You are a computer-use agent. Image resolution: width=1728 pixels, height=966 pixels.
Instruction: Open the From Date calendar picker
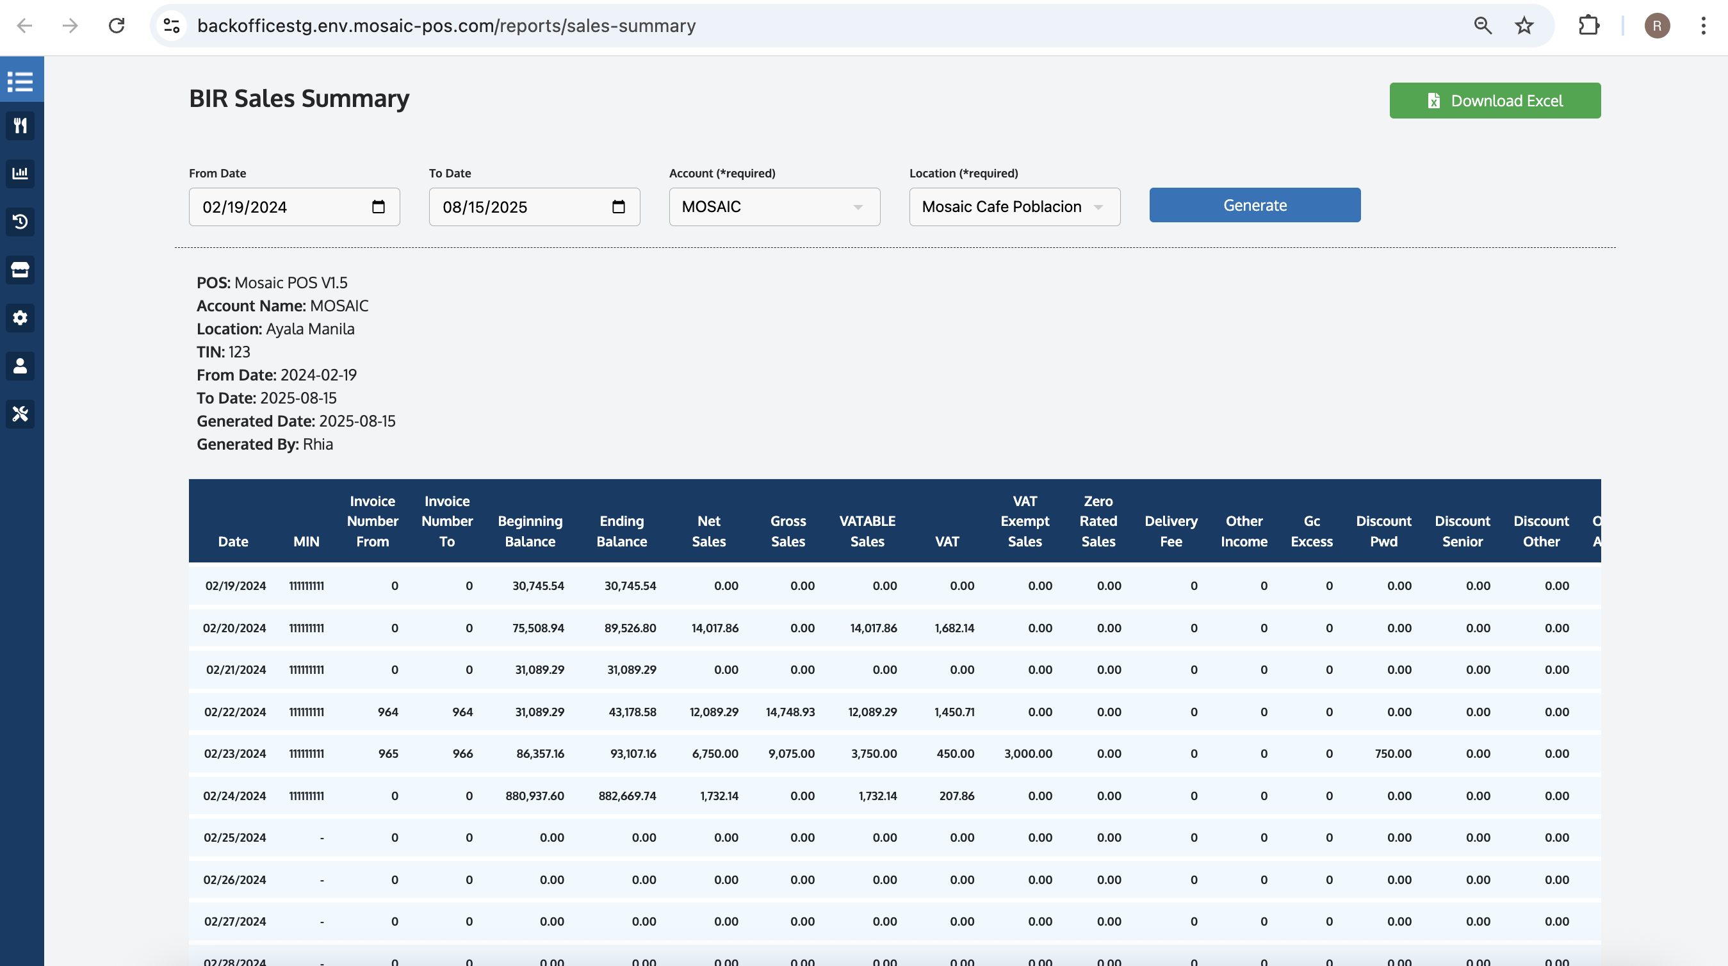click(x=379, y=207)
